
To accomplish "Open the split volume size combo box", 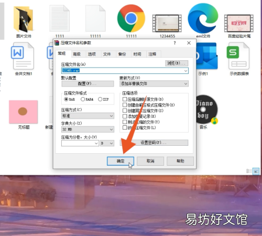I will coord(80,143).
